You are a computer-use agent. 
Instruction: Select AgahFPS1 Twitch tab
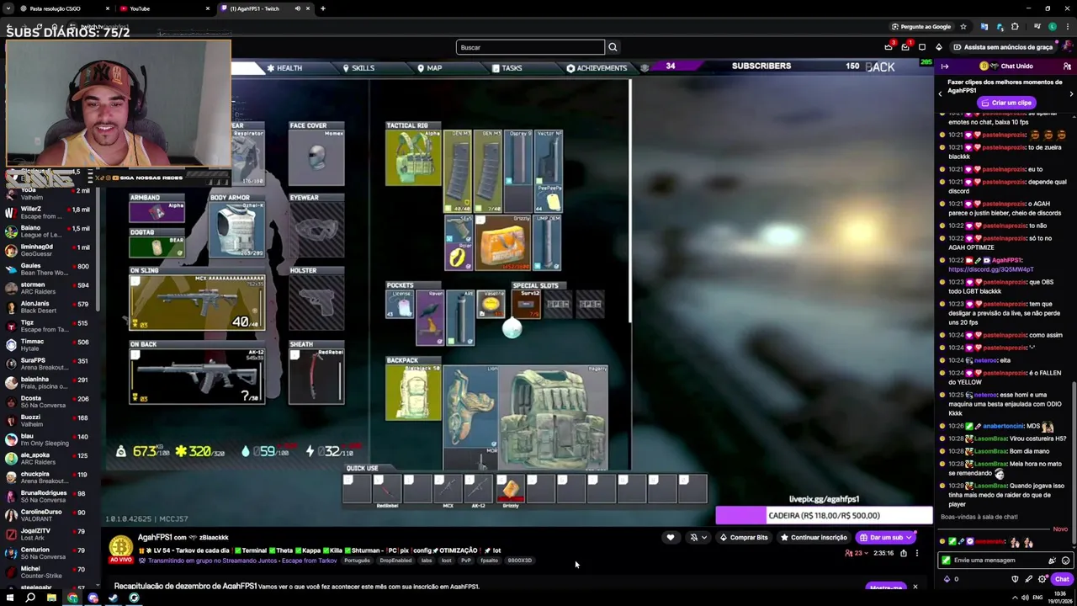pos(264,8)
